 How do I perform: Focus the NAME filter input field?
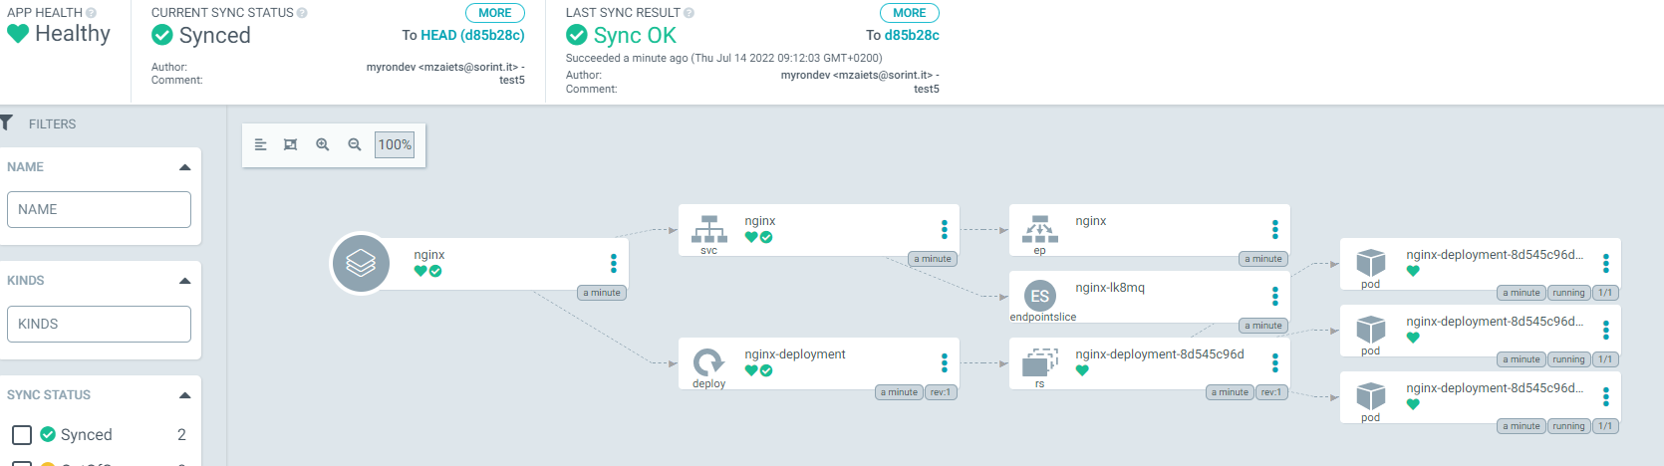(99, 210)
